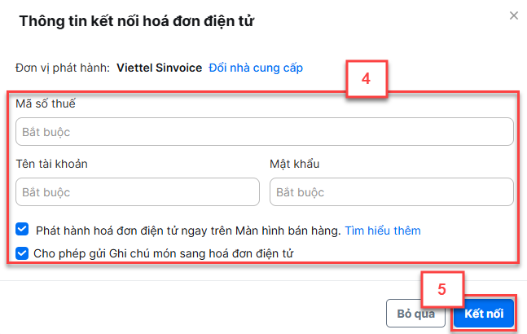Select the Tên tài khoản text box

pos(138,192)
